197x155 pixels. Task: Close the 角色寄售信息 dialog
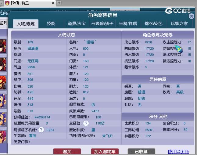point(191,16)
